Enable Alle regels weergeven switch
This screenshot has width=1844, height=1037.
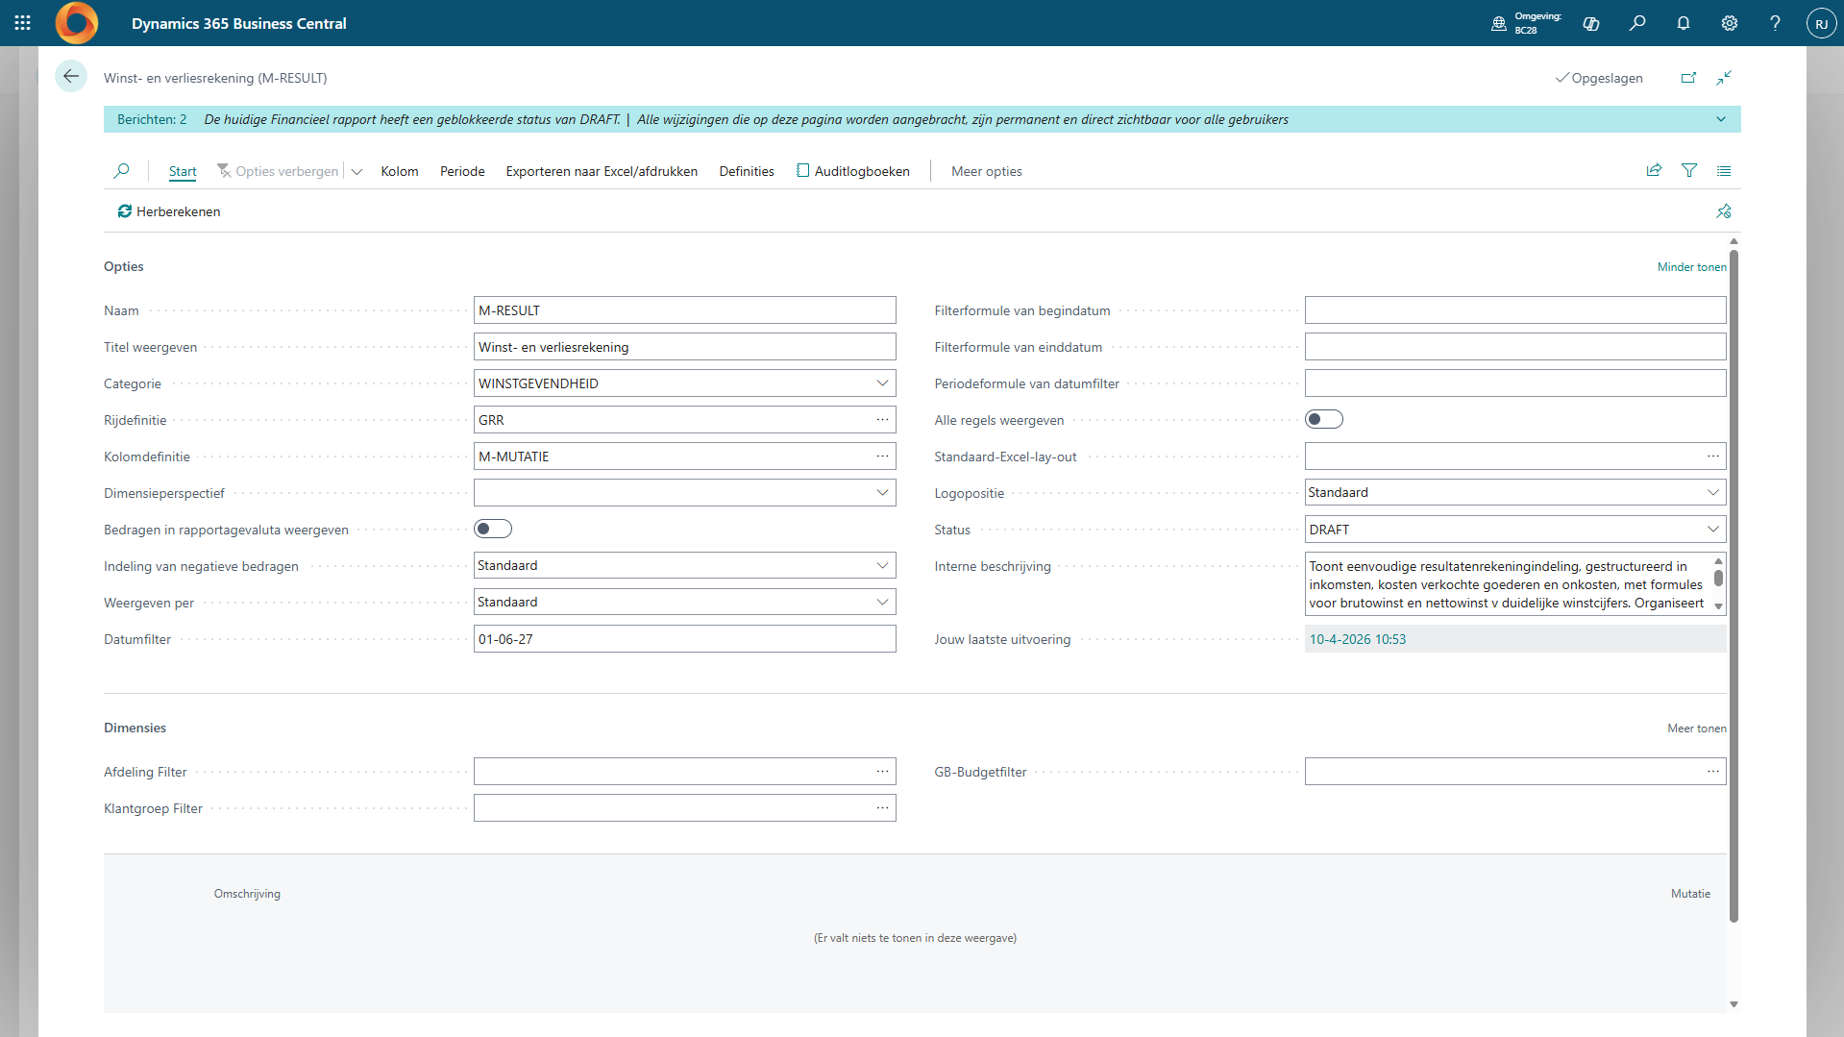pos(1323,420)
